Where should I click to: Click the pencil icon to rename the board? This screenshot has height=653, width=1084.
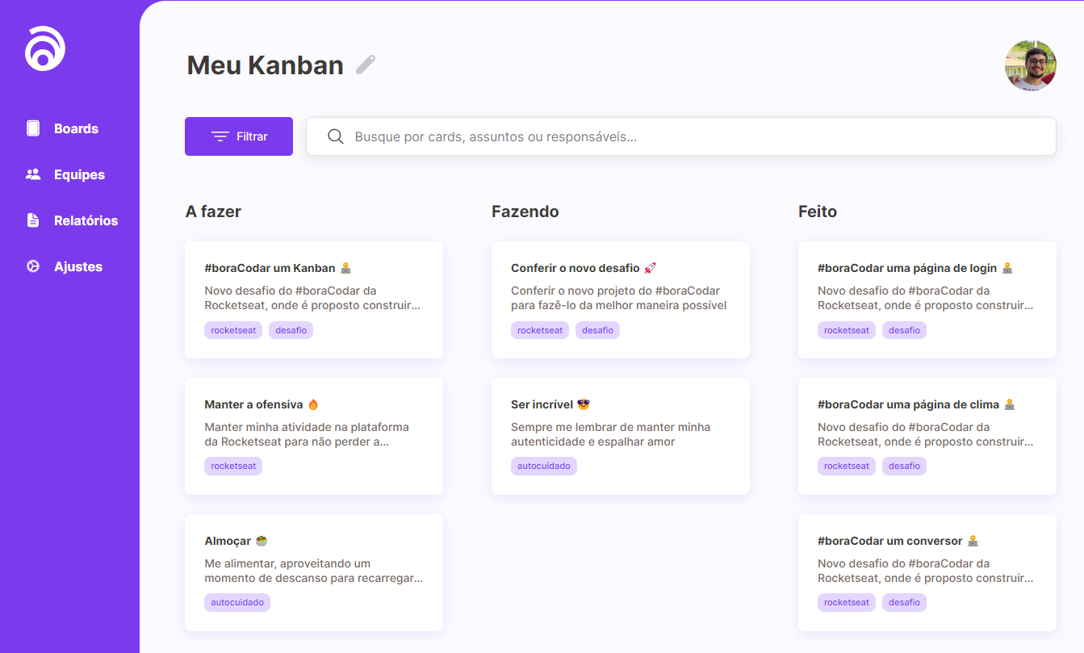(x=365, y=64)
